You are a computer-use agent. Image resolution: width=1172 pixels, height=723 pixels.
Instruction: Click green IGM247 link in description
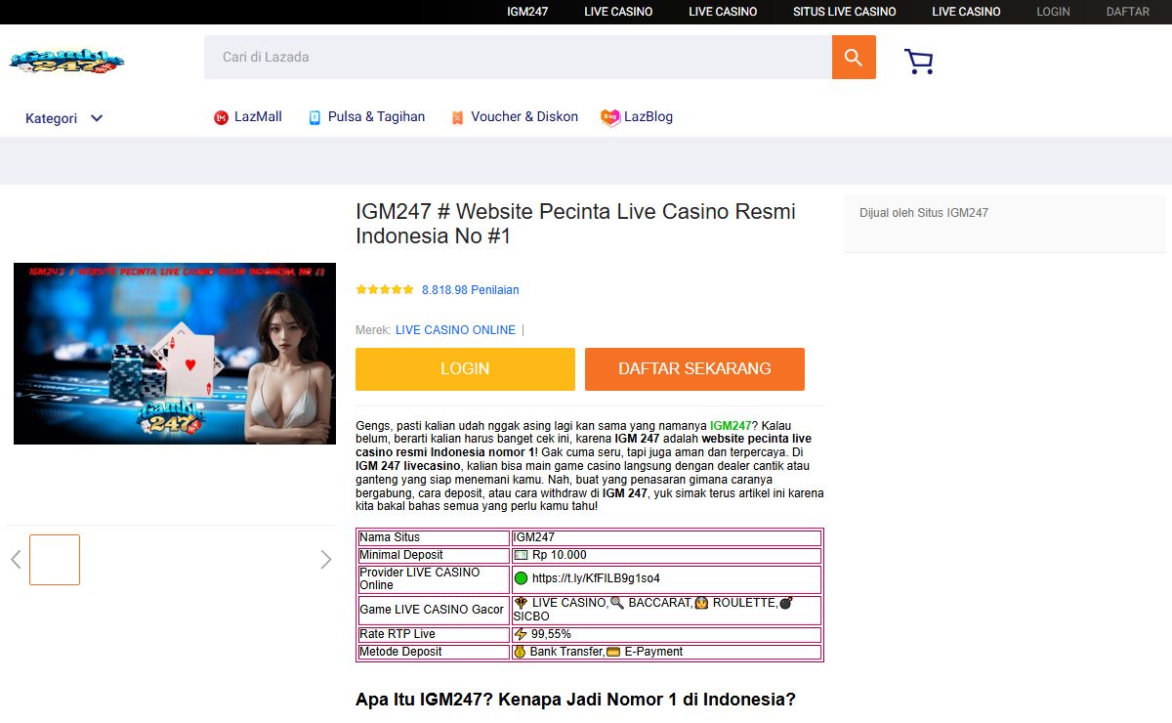(731, 426)
